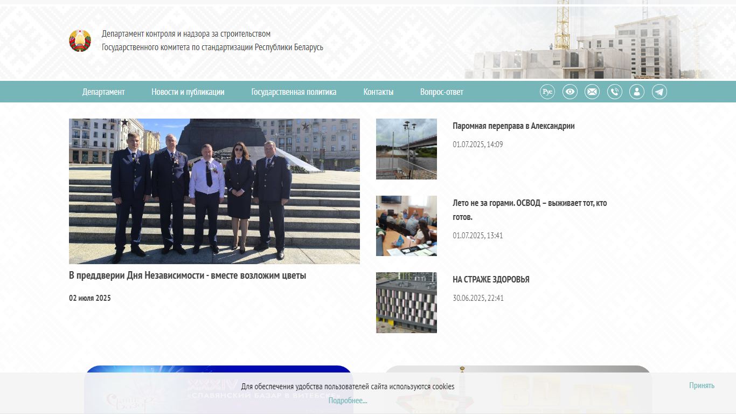Open Государственная политика menu
The height and width of the screenshot is (414, 736).
(x=294, y=92)
